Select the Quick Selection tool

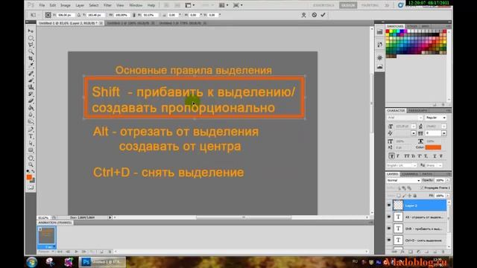click(x=31, y=51)
